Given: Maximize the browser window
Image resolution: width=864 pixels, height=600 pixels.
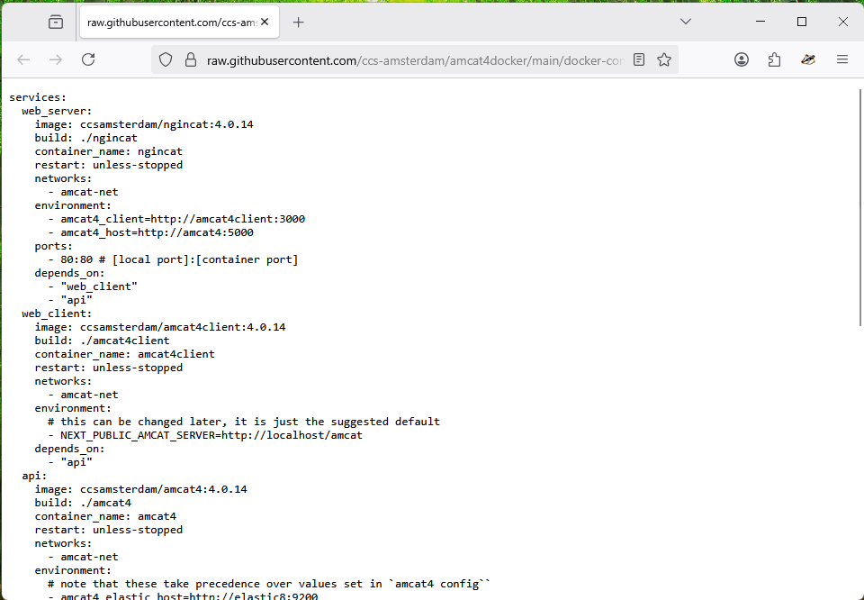Looking at the screenshot, I should tap(802, 22).
